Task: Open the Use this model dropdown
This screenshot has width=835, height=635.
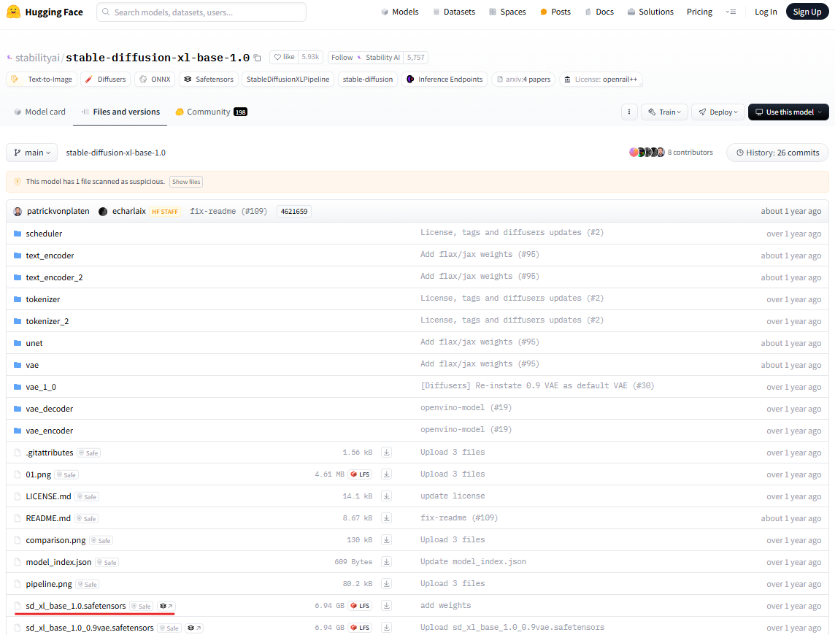Action: pos(788,112)
